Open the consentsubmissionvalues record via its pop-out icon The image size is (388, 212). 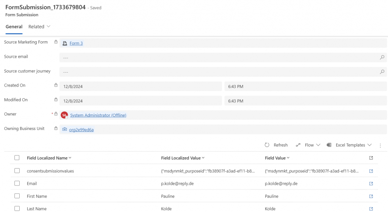coord(371,171)
